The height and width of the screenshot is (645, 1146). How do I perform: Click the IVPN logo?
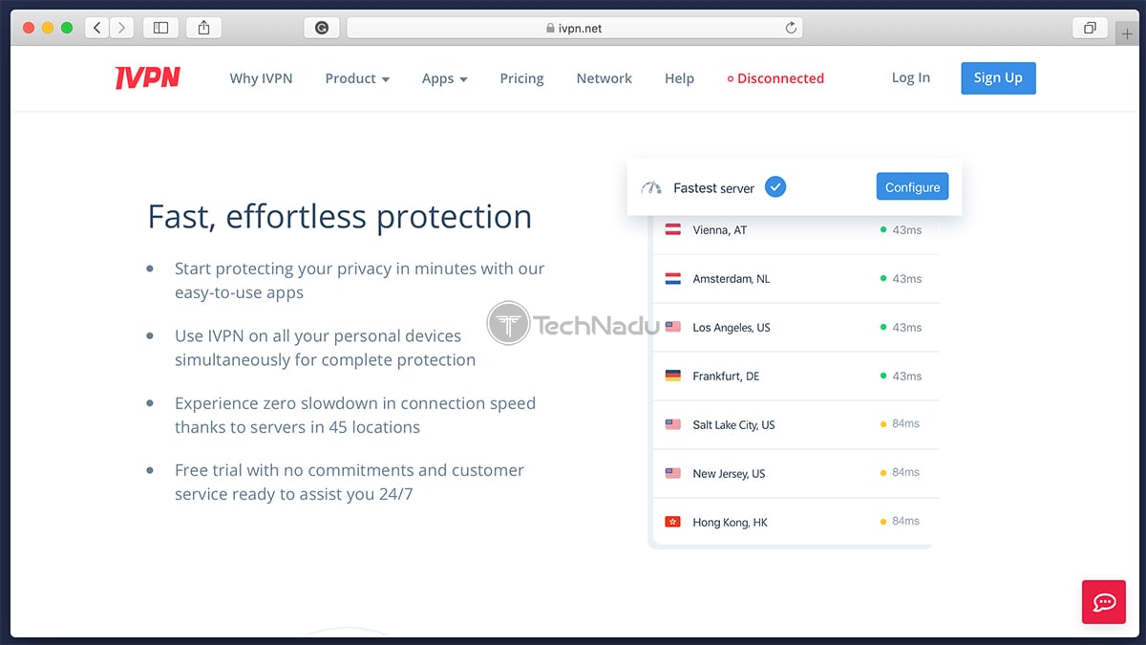pyautogui.click(x=147, y=78)
